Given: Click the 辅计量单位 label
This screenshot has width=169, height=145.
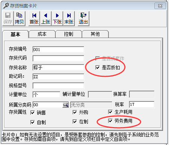Looking at the screenshot, I should tap(74, 94).
